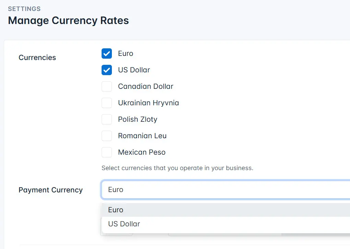Image resolution: width=350 pixels, height=249 pixels.
Task: Click the Payment Currency field label
Action: tap(50, 190)
